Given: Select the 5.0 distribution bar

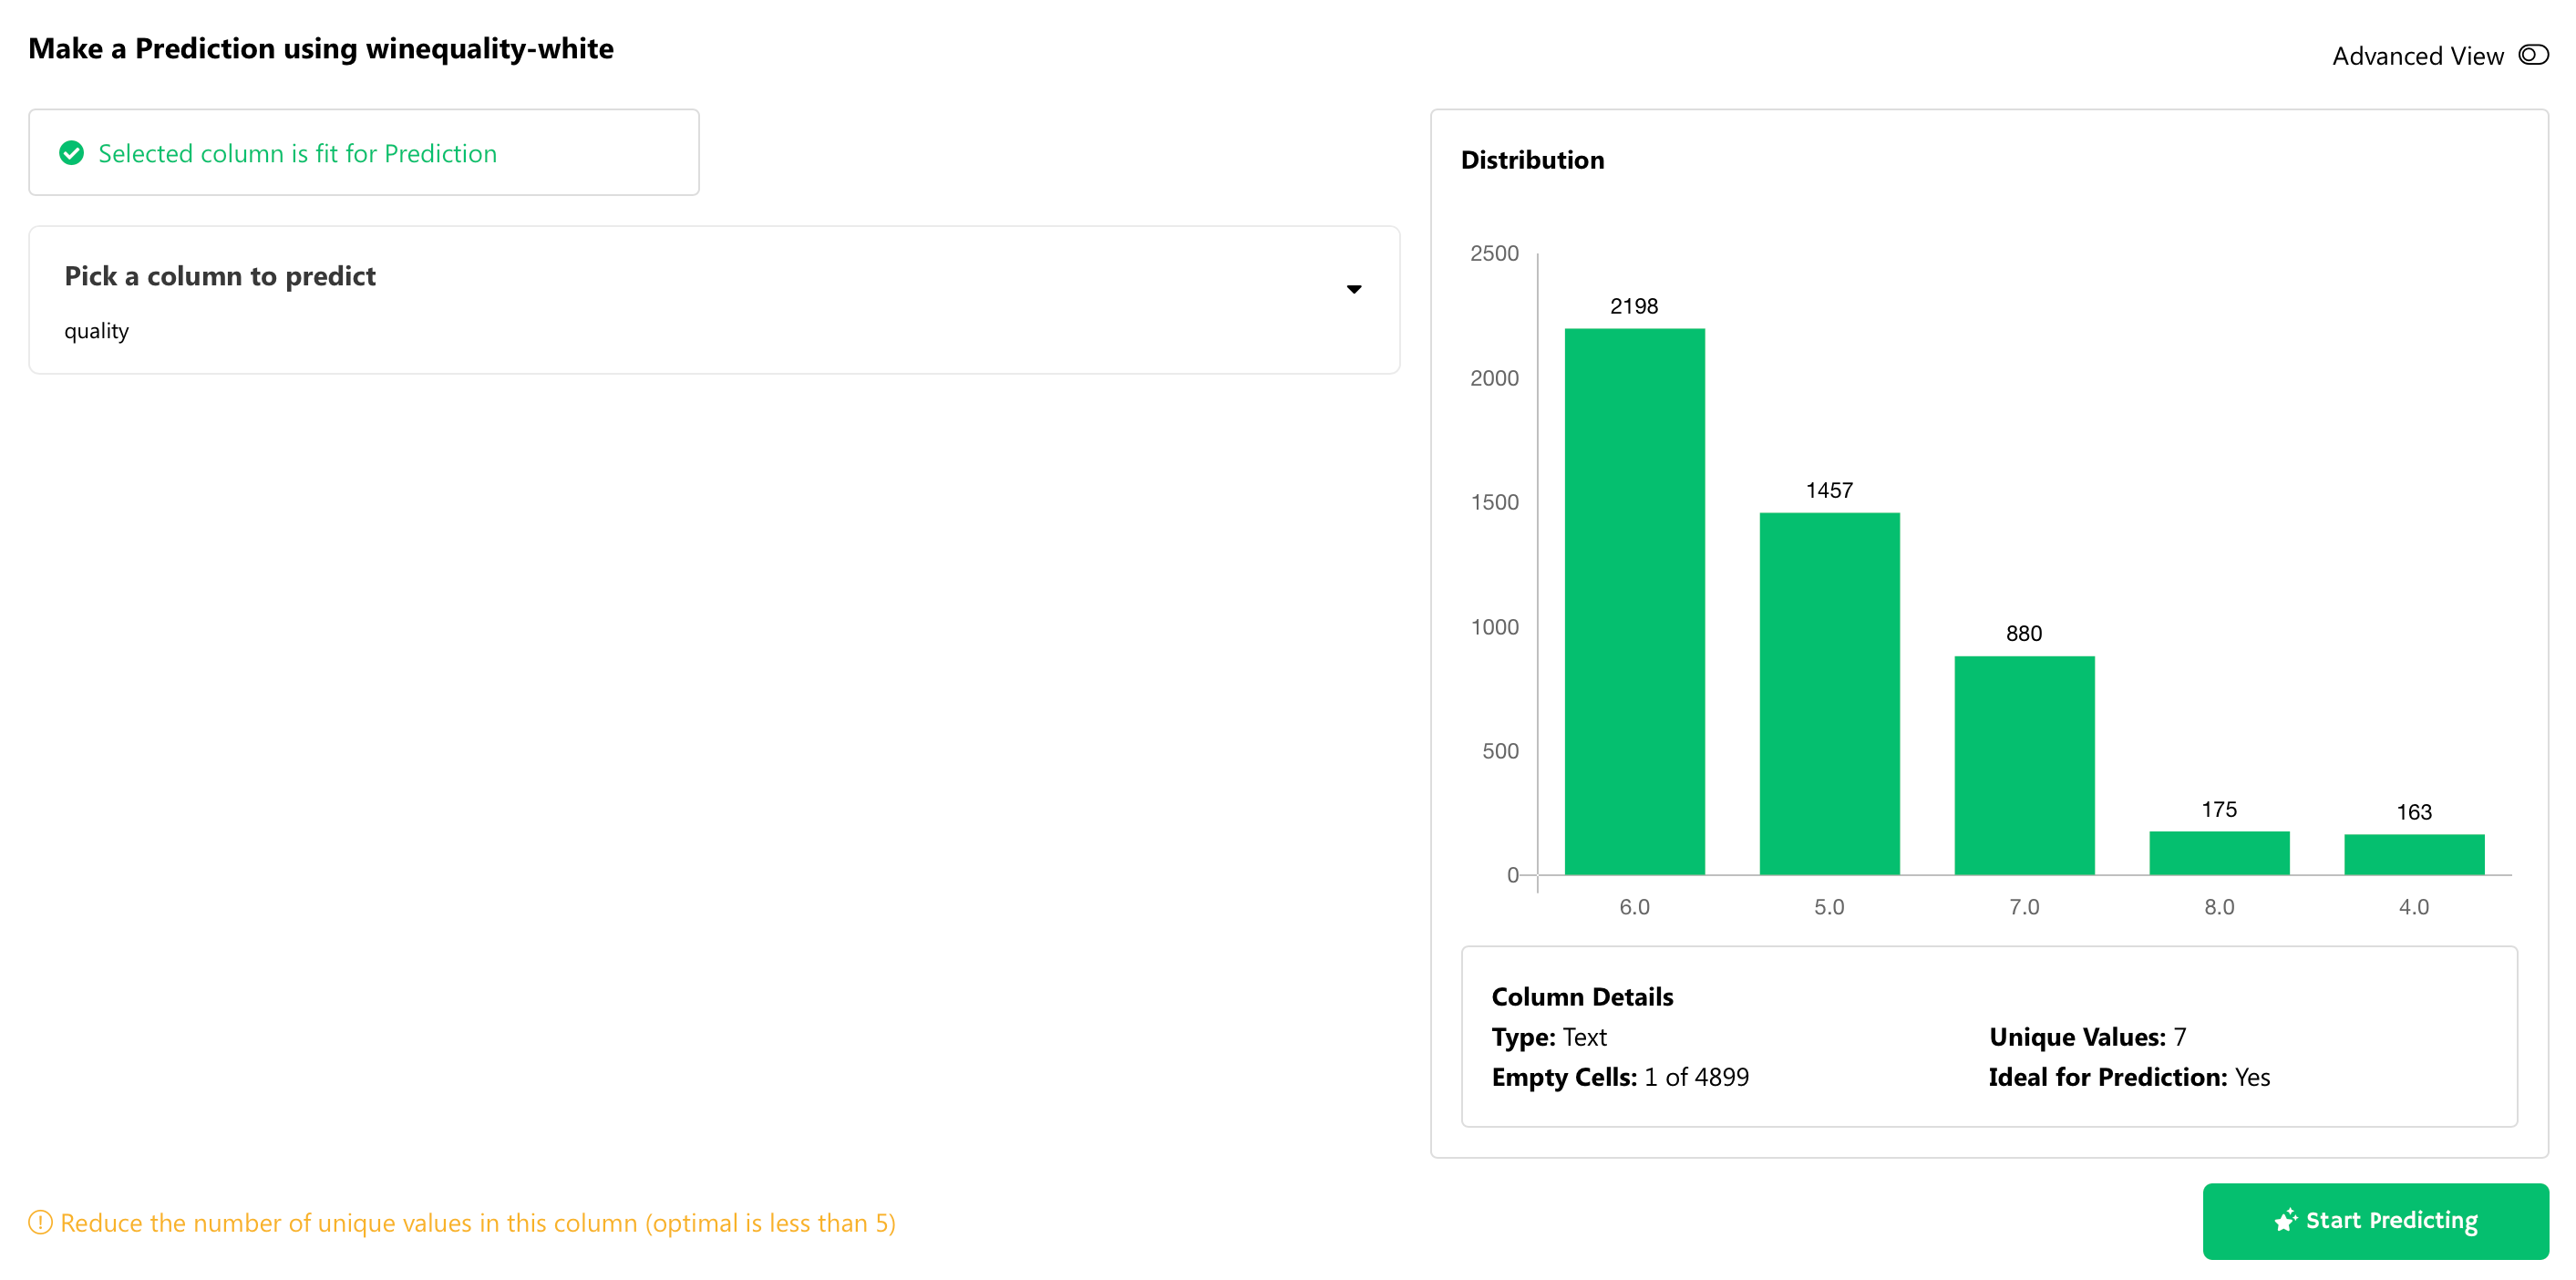Looking at the screenshot, I should tap(1829, 693).
